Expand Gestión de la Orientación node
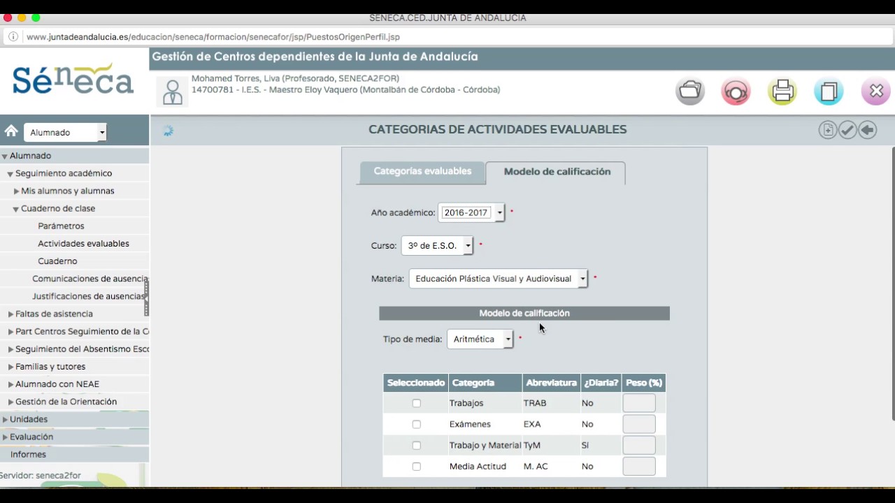895x503 pixels. click(x=10, y=402)
